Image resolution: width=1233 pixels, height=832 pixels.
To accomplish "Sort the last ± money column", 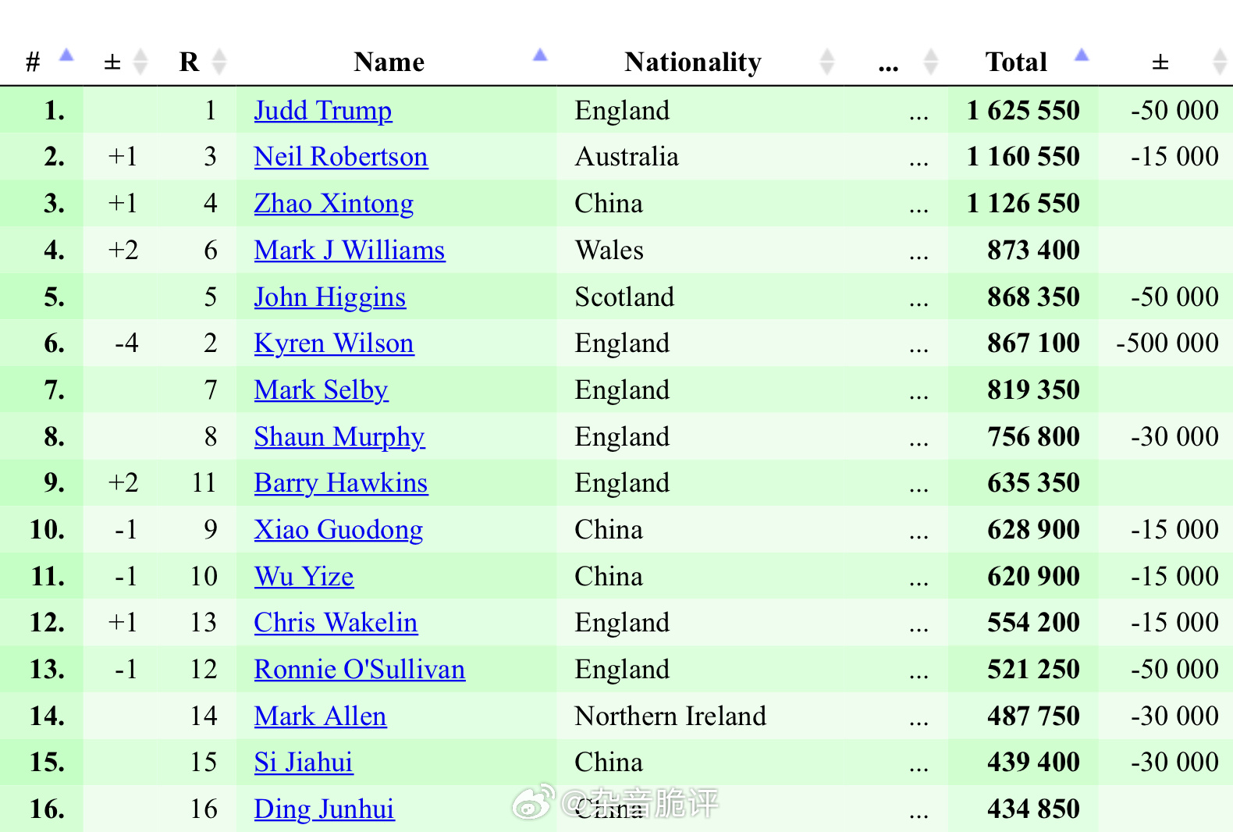I will click(x=1220, y=62).
